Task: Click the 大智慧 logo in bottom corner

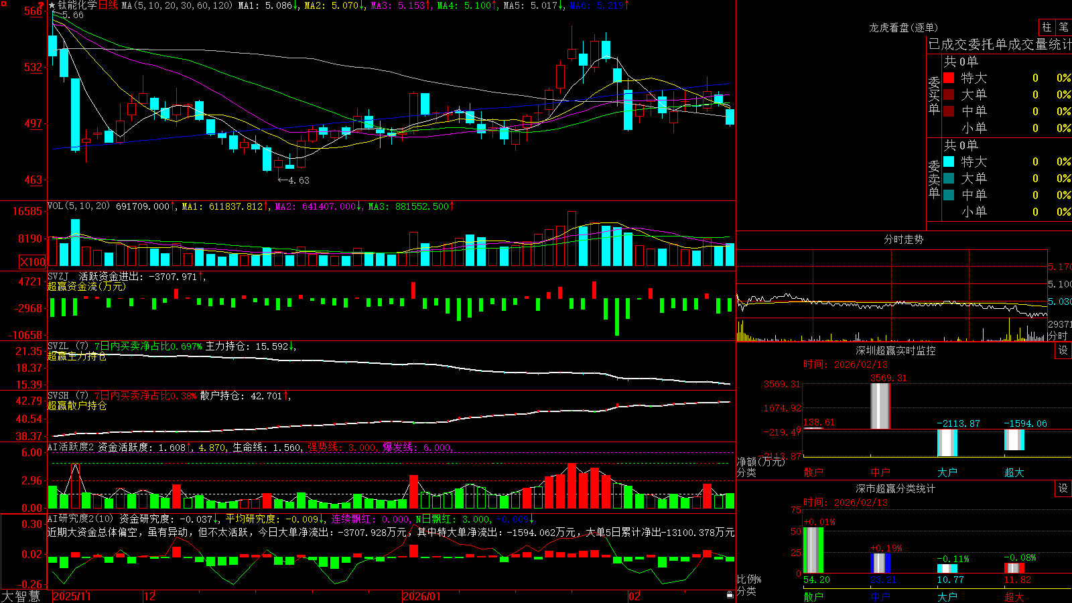Action: pyautogui.click(x=21, y=596)
